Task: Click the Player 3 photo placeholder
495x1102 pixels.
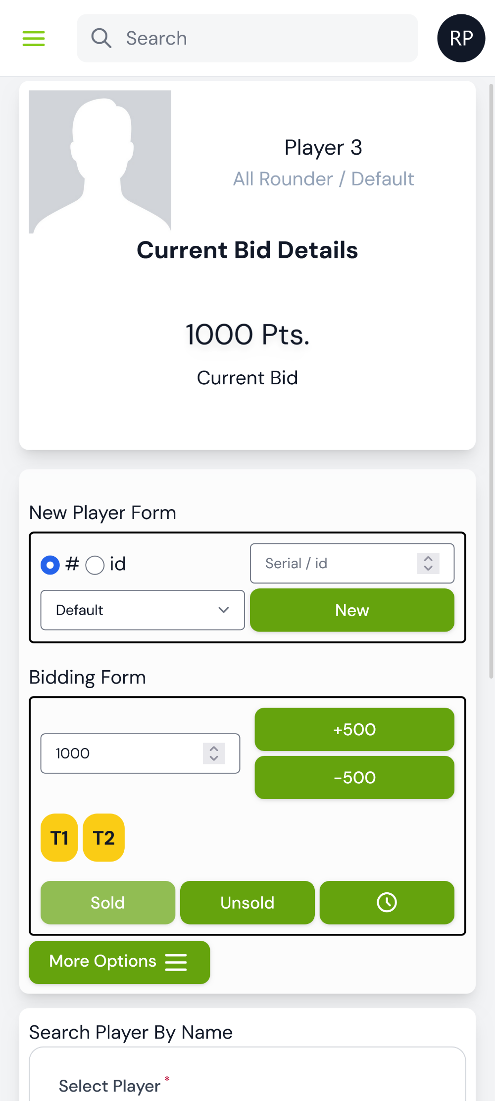Action: click(x=100, y=162)
